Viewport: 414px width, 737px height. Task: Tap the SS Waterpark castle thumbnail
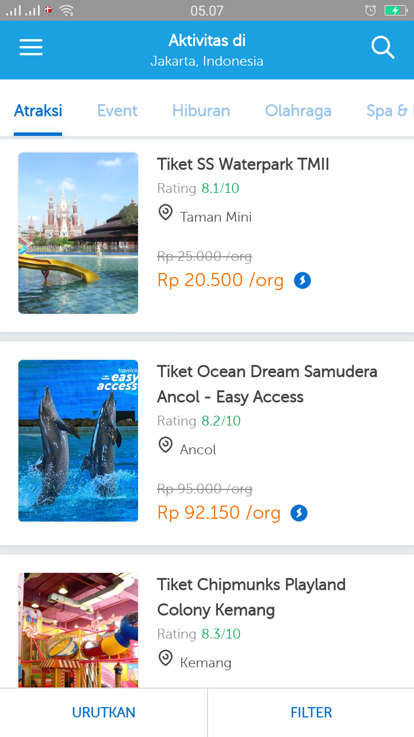click(x=78, y=233)
